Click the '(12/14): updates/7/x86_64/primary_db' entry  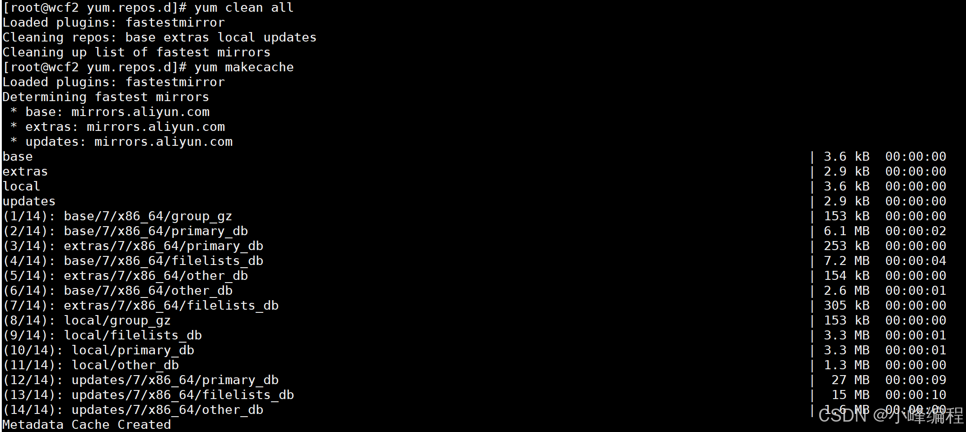[x=140, y=380]
